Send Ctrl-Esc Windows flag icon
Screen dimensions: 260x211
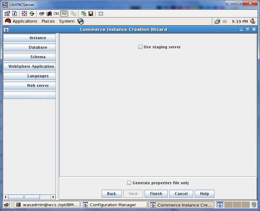coord(49,14)
